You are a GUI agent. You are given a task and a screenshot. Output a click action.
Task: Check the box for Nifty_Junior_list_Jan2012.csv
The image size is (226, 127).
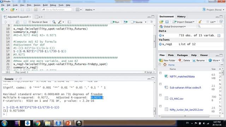(x=160, y=106)
